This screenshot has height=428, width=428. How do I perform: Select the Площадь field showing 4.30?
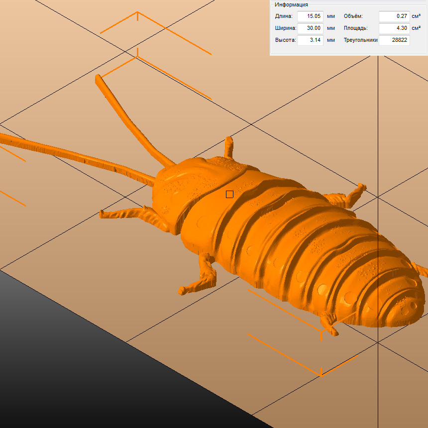[394, 28]
